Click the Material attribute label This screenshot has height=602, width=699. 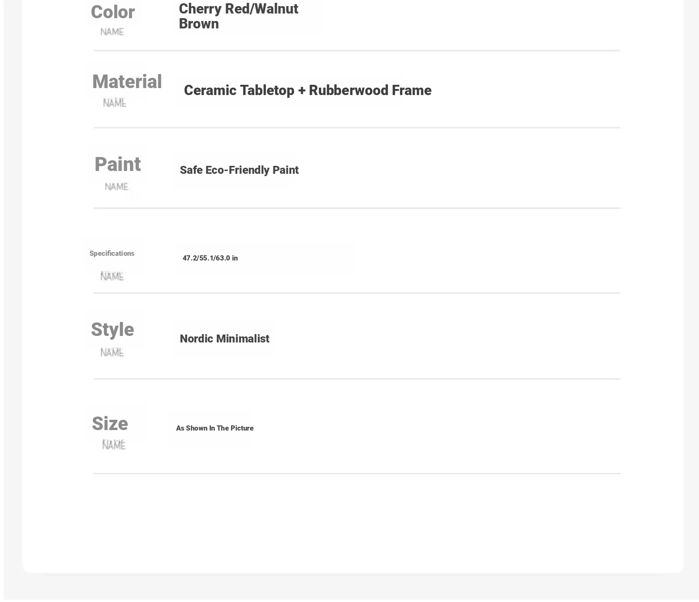coord(127,82)
